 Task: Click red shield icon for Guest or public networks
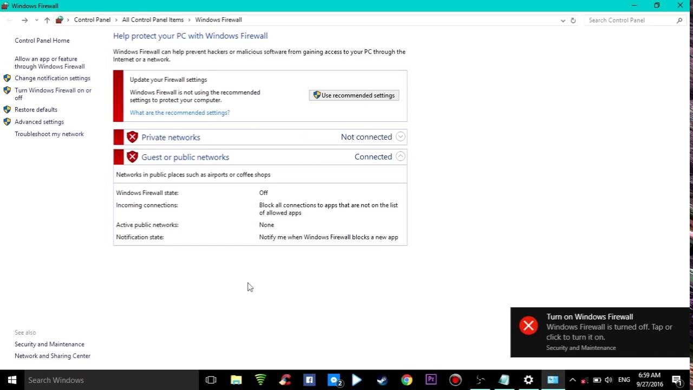click(x=132, y=157)
